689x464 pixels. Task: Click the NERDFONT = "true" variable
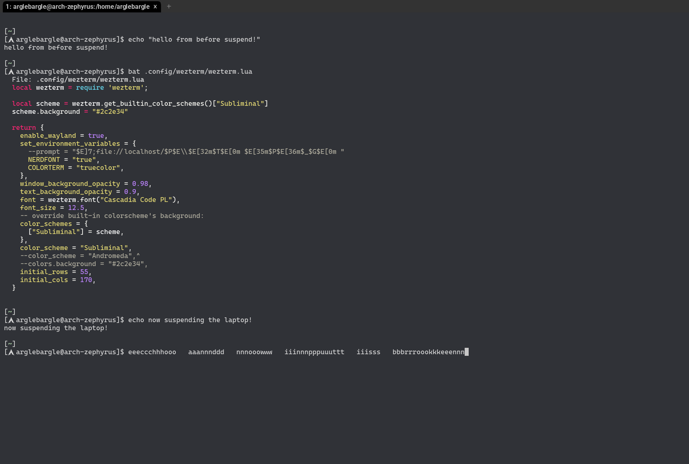62,159
